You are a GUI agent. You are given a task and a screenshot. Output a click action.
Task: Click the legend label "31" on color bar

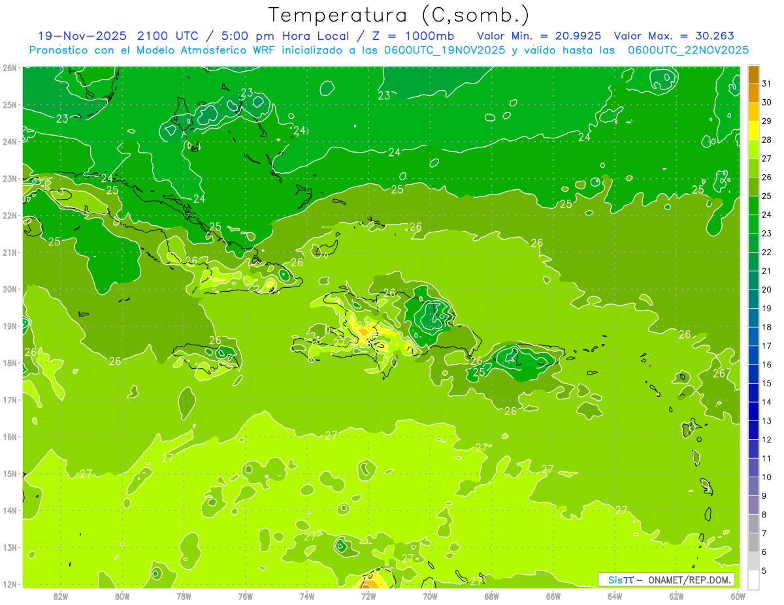tap(766, 84)
